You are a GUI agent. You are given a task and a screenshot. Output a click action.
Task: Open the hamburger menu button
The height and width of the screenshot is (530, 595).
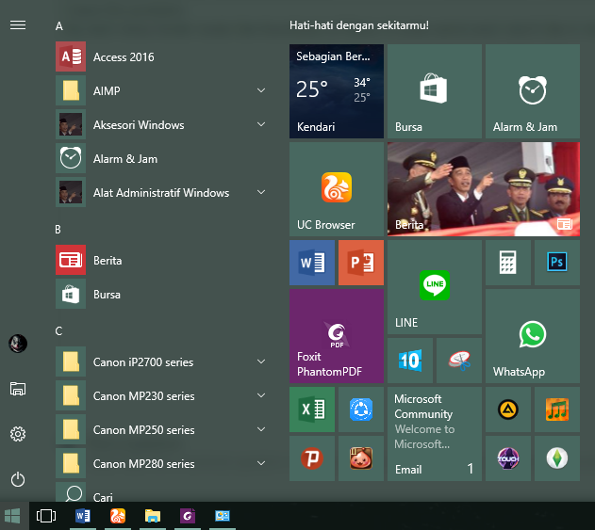(18, 25)
